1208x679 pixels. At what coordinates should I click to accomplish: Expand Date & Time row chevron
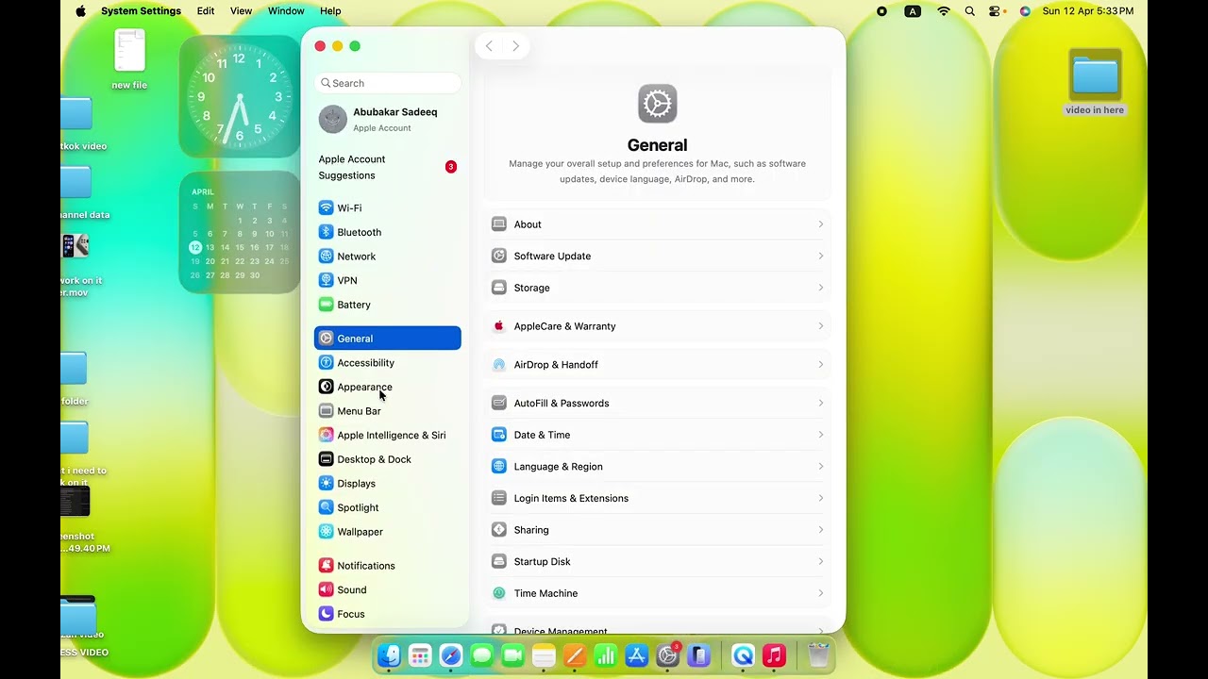pos(821,435)
